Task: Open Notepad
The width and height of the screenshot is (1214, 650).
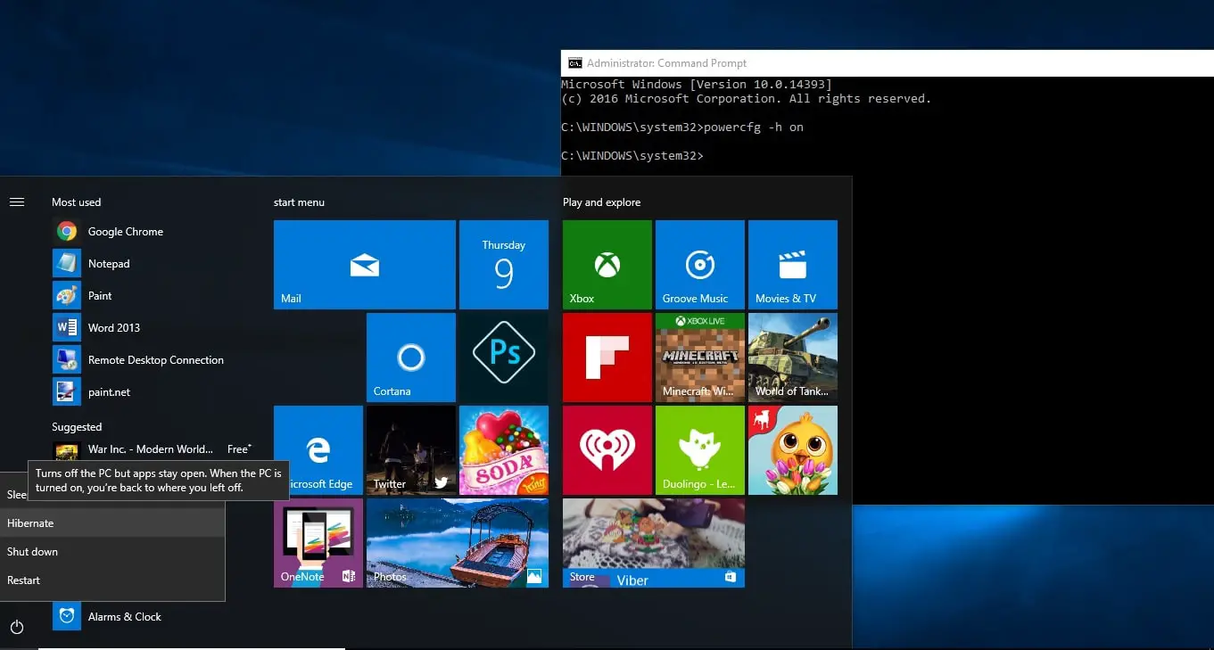Action: pos(107,263)
